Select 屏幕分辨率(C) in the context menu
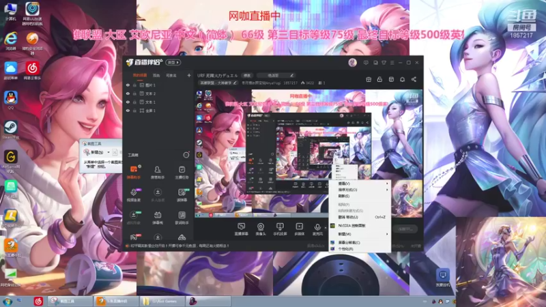 point(360,242)
